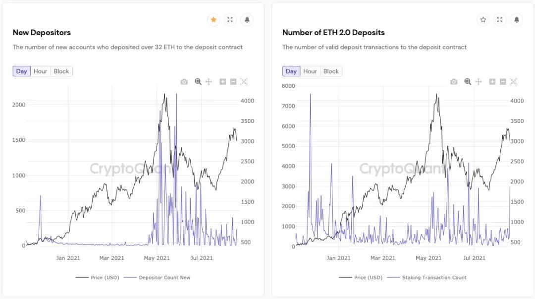Click Jul 2021 label on ETH 2.0 Deposits axis
The height and width of the screenshot is (299, 535).
474,258
